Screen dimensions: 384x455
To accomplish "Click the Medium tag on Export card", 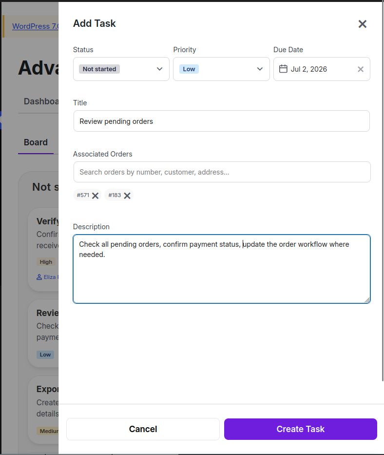I will tap(48, 431).
